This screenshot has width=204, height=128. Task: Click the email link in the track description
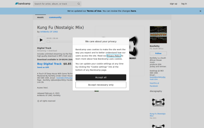pos(64,78)
